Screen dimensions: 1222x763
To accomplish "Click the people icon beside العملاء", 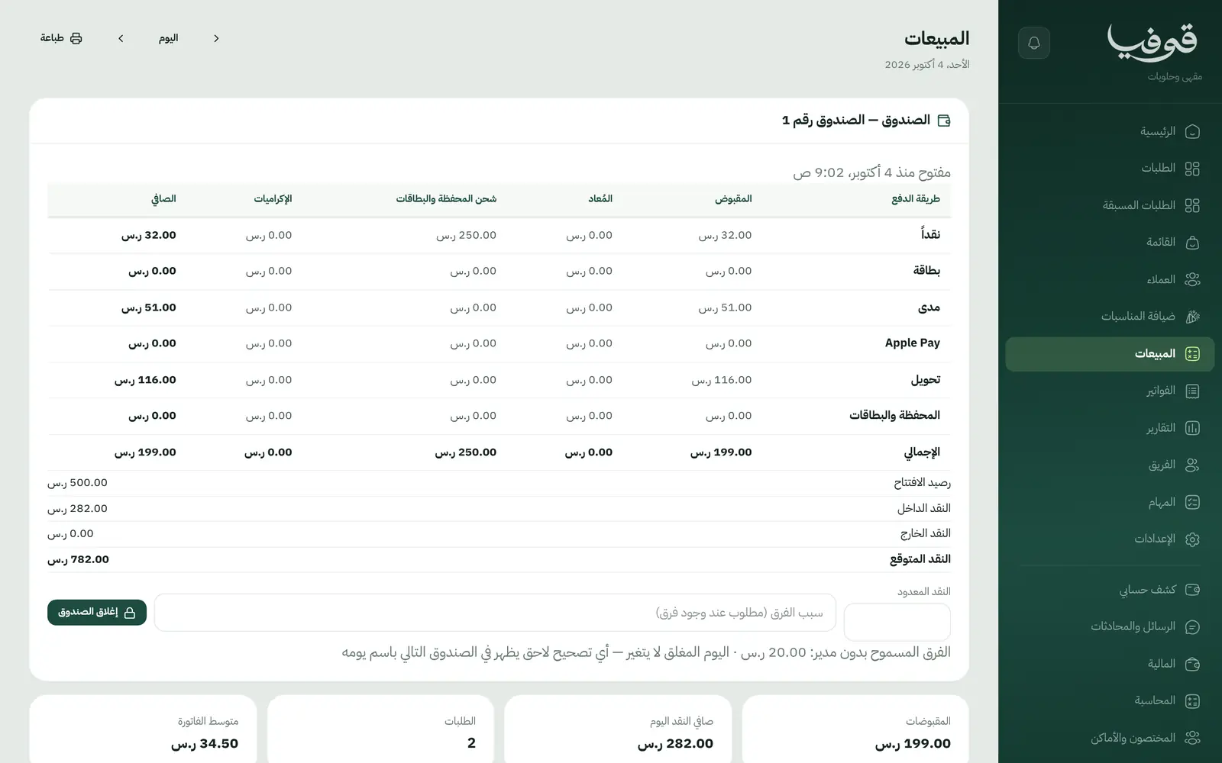I will tap(1192, 280).
